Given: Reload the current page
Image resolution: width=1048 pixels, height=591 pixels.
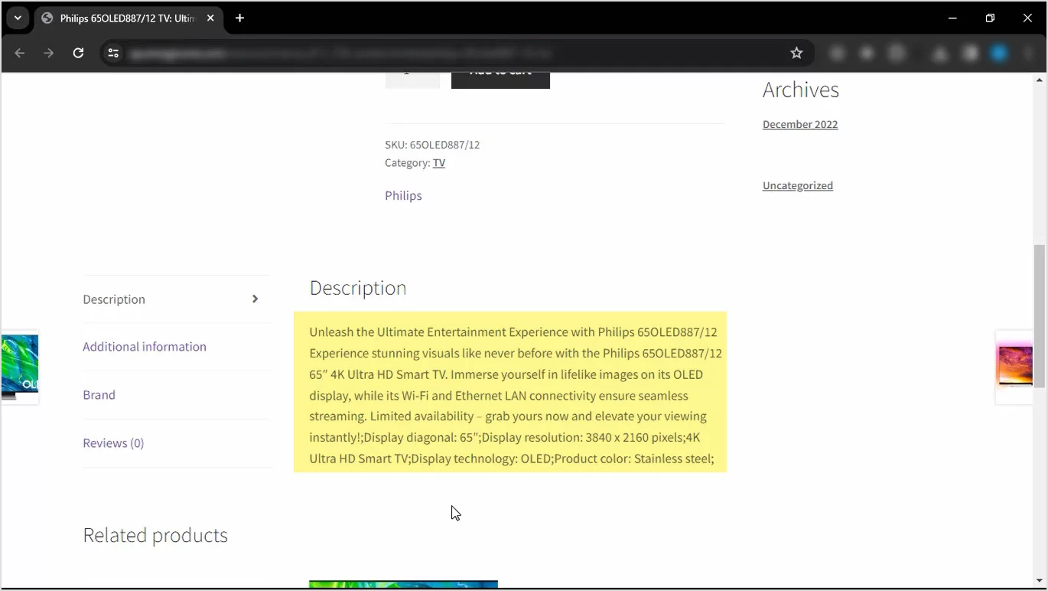Looking at the screenshot, I should click(78, 53).
